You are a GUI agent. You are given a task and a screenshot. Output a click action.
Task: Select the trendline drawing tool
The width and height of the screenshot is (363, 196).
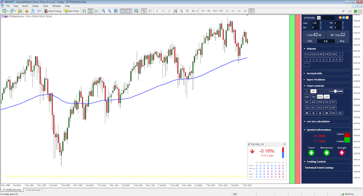pyautogui.click(x=169, y=11)
